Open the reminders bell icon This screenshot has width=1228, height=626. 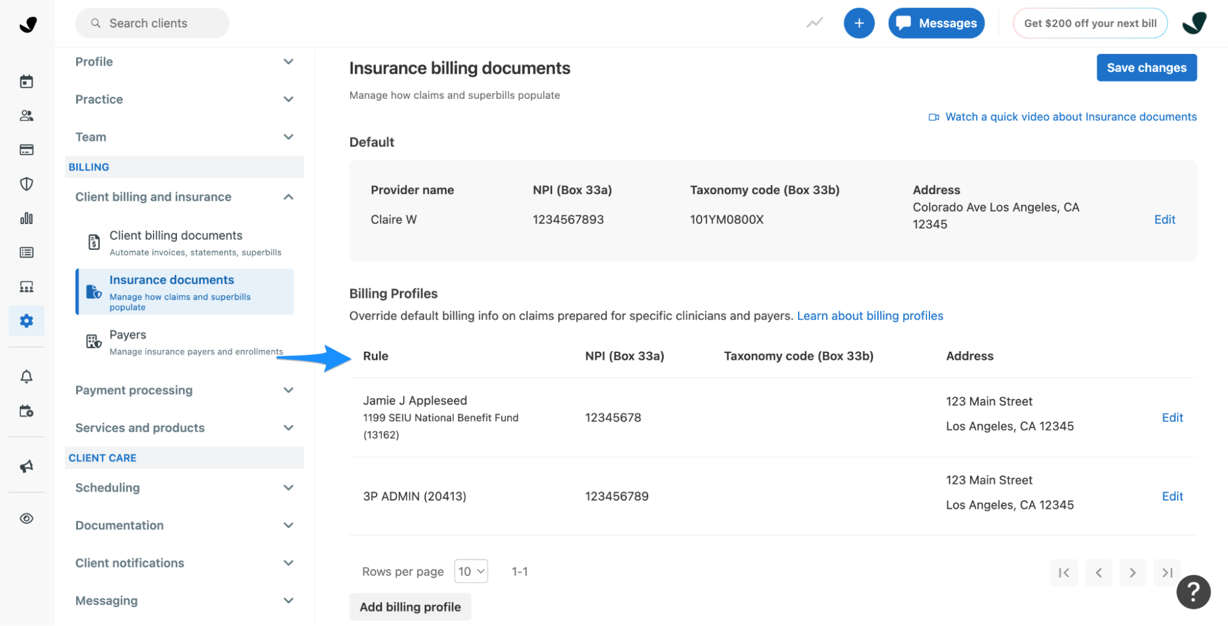26,376
